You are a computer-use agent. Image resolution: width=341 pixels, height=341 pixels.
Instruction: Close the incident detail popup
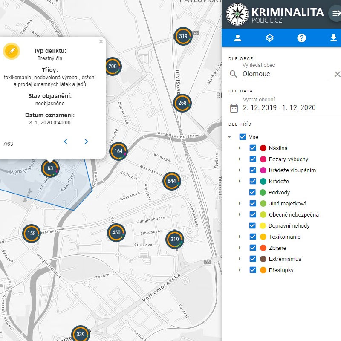[101, 42]
